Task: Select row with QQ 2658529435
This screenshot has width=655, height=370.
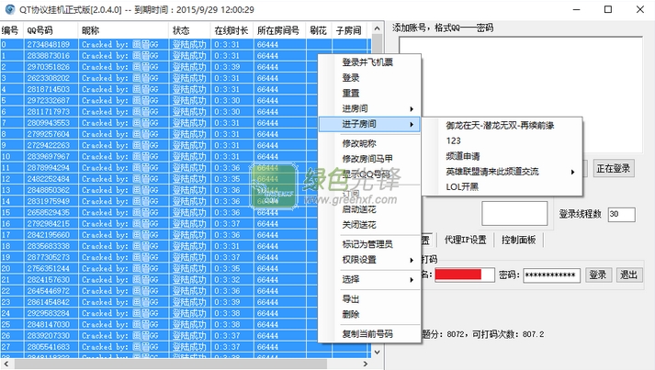Action: [x=185, y=212]
